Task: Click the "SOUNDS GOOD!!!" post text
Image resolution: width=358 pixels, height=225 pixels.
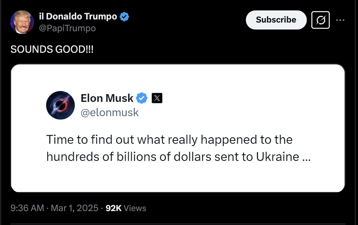Action: pos(52,49)
